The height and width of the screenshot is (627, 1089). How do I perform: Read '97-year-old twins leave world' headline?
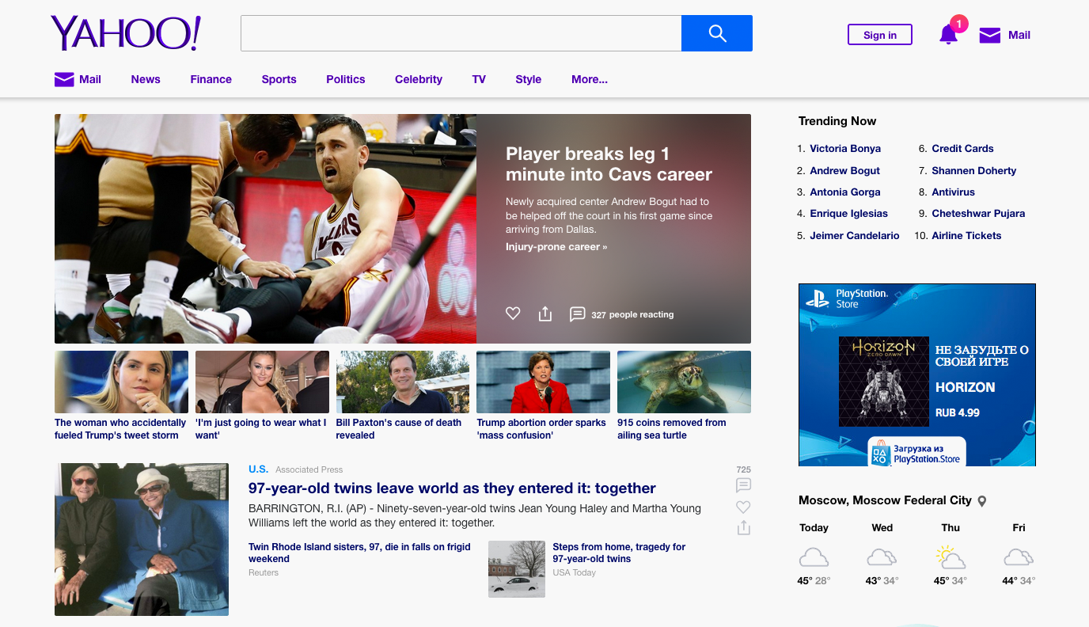tap(452, 488)
